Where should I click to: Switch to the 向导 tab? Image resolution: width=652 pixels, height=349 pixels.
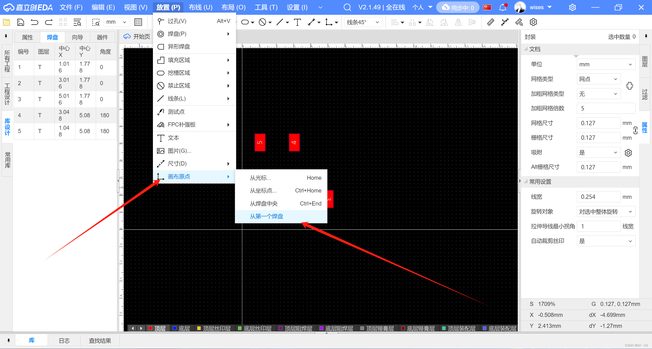(x=77, y=37)
